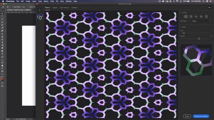Select the Eraser tool

(2, 42)
